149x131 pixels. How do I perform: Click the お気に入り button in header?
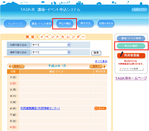tap(140, 10)
